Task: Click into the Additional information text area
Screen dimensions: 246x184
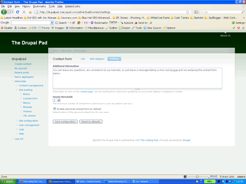Action: point(137,78)
